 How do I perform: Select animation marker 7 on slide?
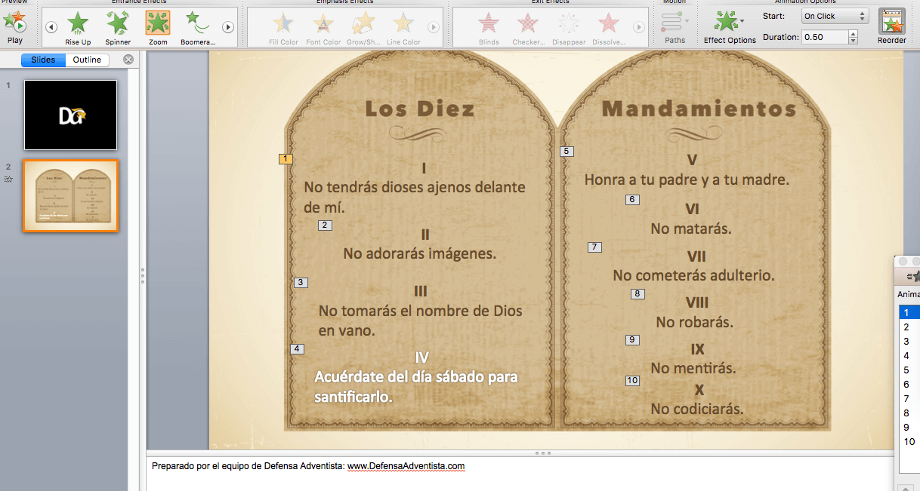pos(595,247)
